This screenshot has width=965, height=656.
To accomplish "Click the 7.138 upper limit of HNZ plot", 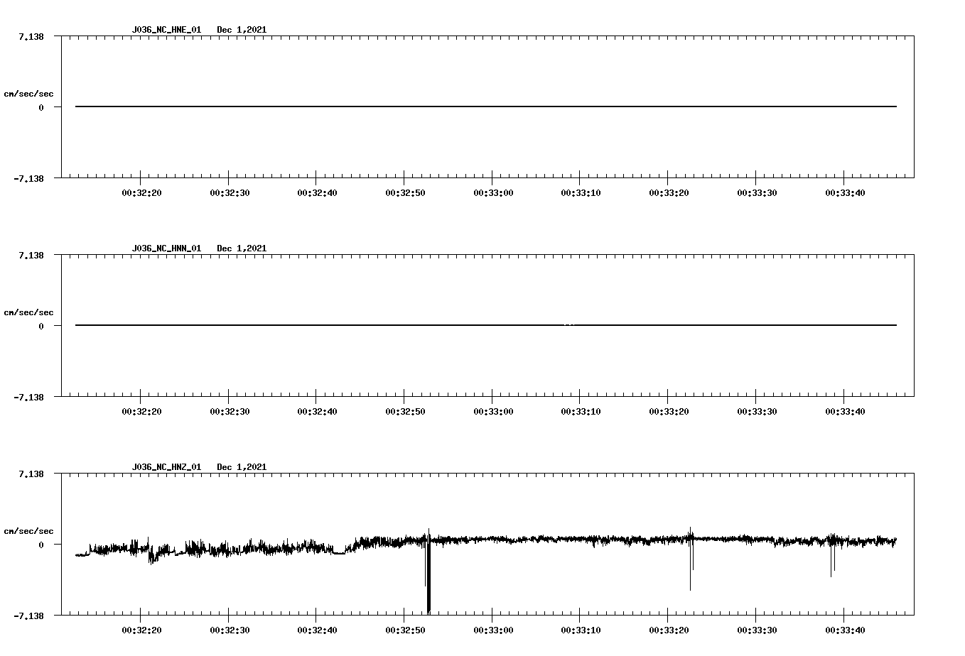I will [31, 474].
